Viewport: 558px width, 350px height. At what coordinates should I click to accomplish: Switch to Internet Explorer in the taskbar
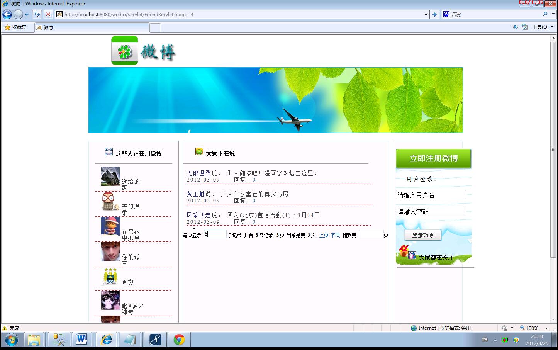(x=106, y=340)
